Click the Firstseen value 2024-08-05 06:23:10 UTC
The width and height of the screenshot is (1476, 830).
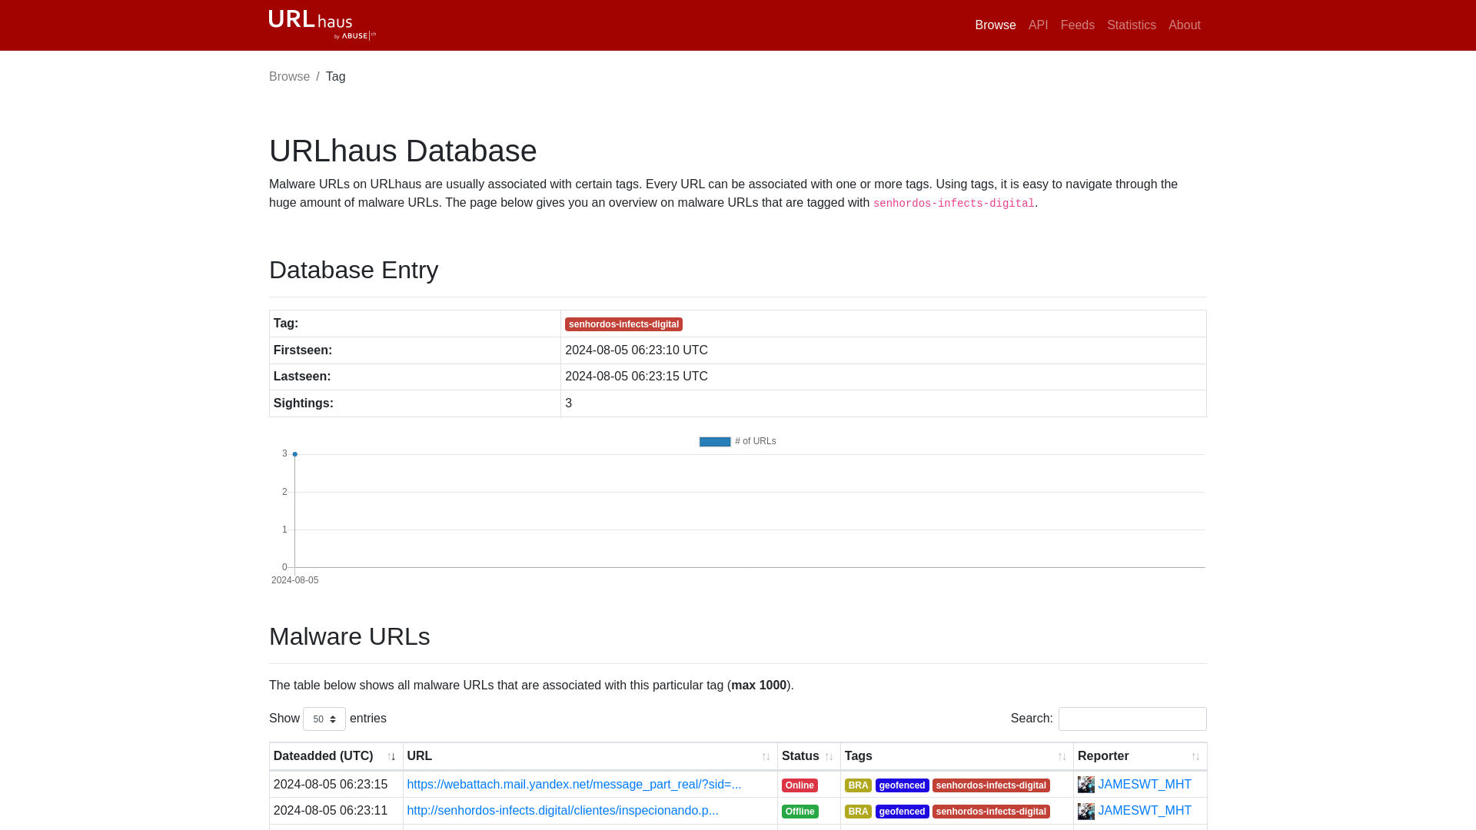click(x=637, y=350)
